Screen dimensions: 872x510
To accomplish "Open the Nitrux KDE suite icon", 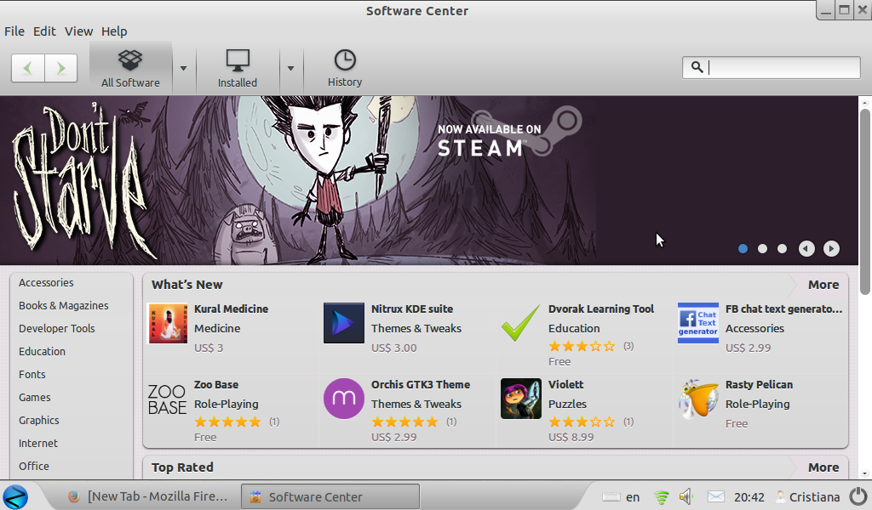I will click(344, 323).
